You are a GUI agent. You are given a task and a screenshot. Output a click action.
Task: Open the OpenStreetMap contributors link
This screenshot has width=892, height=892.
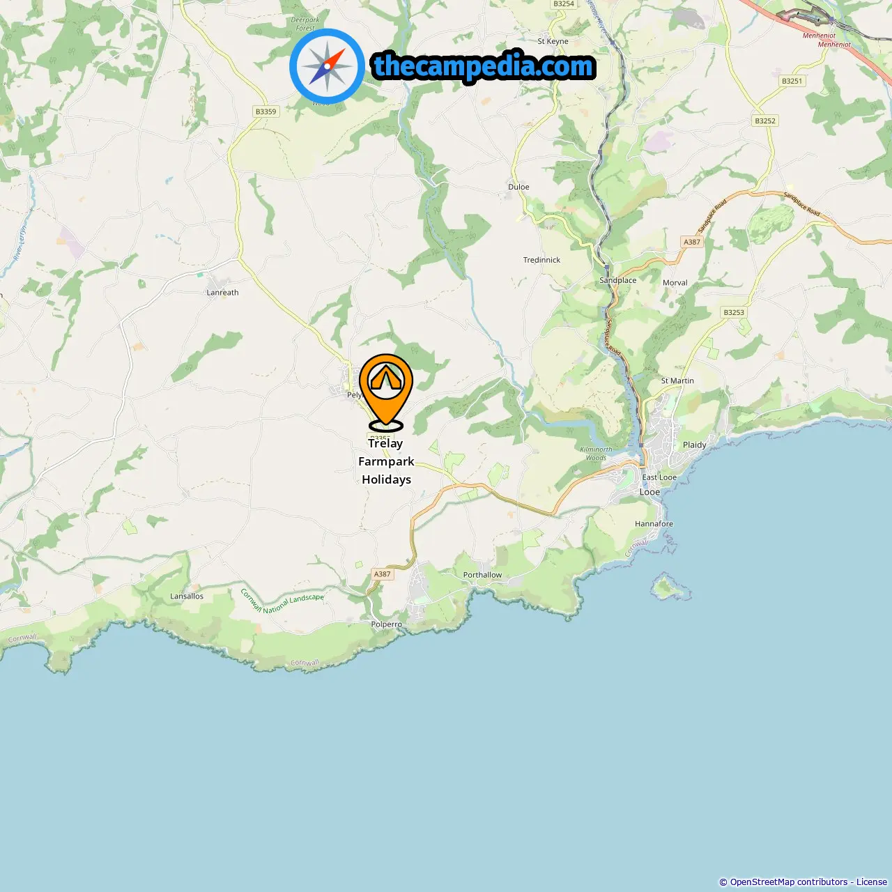788,882
